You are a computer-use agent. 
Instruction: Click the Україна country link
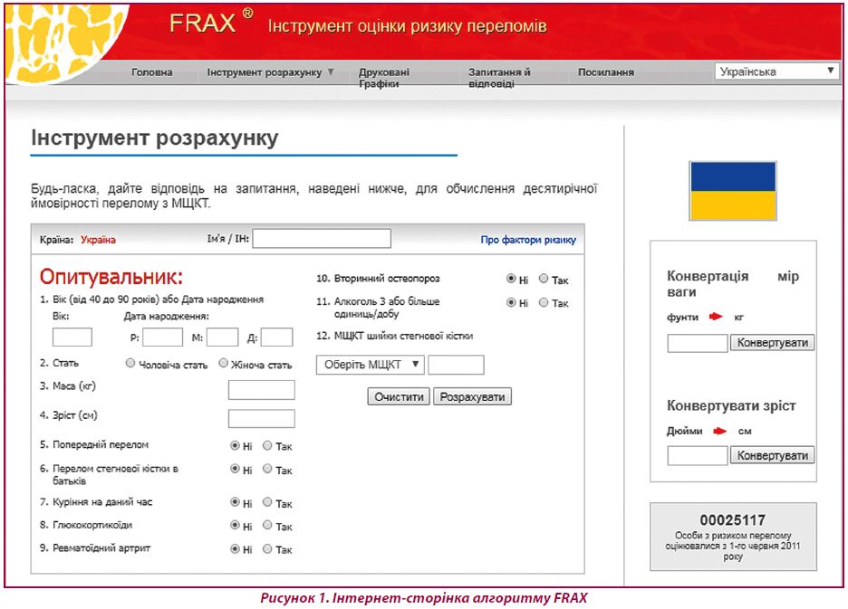click(x=98, y=240)
